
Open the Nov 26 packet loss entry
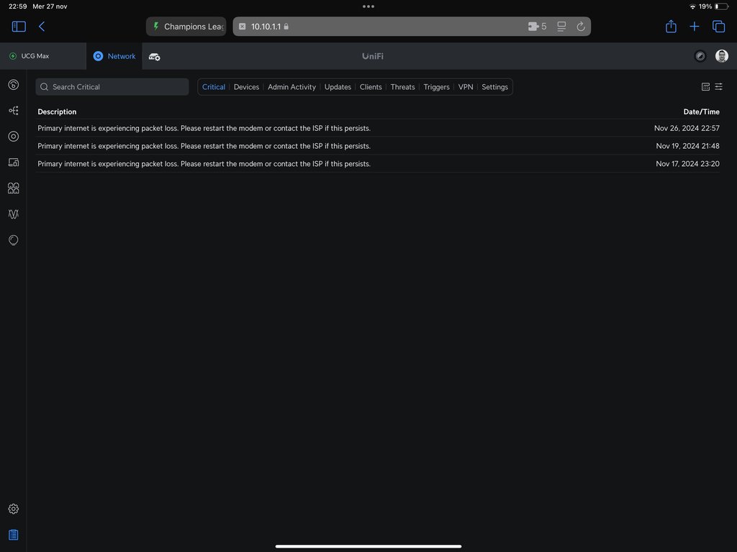tap(204, 128)
